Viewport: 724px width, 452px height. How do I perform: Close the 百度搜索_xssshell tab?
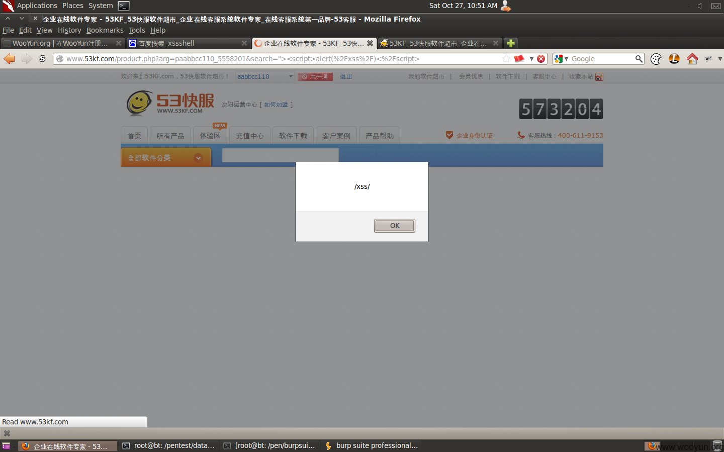[244, 43]
